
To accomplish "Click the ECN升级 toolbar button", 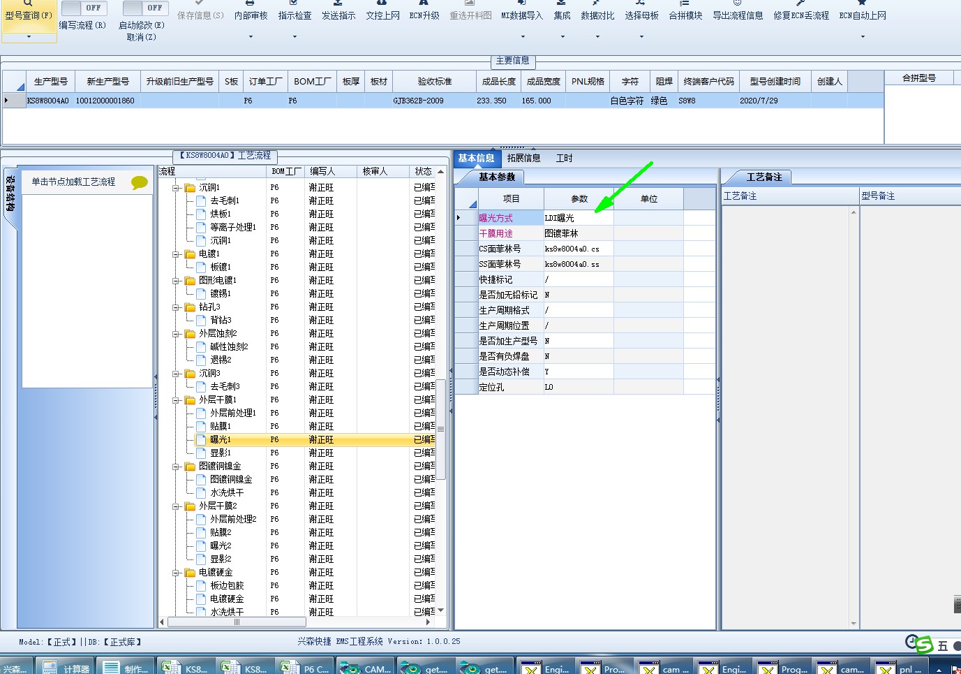I will coord(424,11).
